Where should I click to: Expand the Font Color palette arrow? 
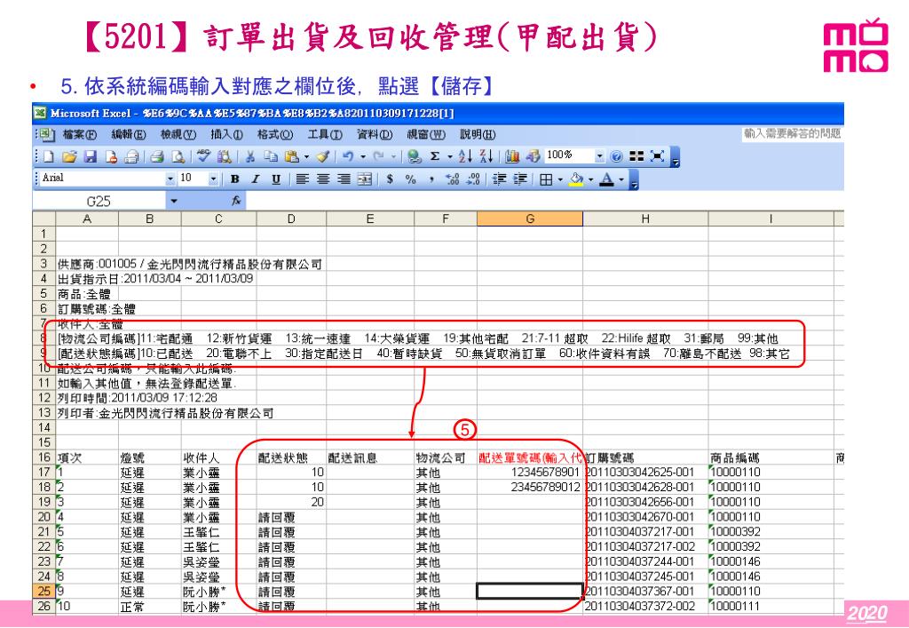coord(621,180)
